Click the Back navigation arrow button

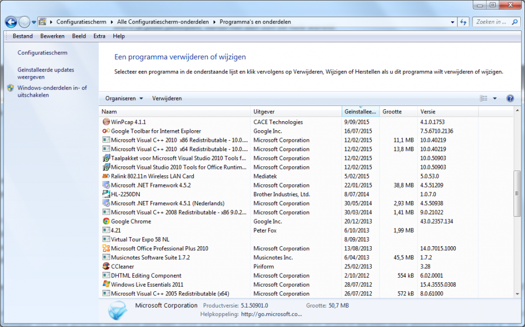[11, 22]
